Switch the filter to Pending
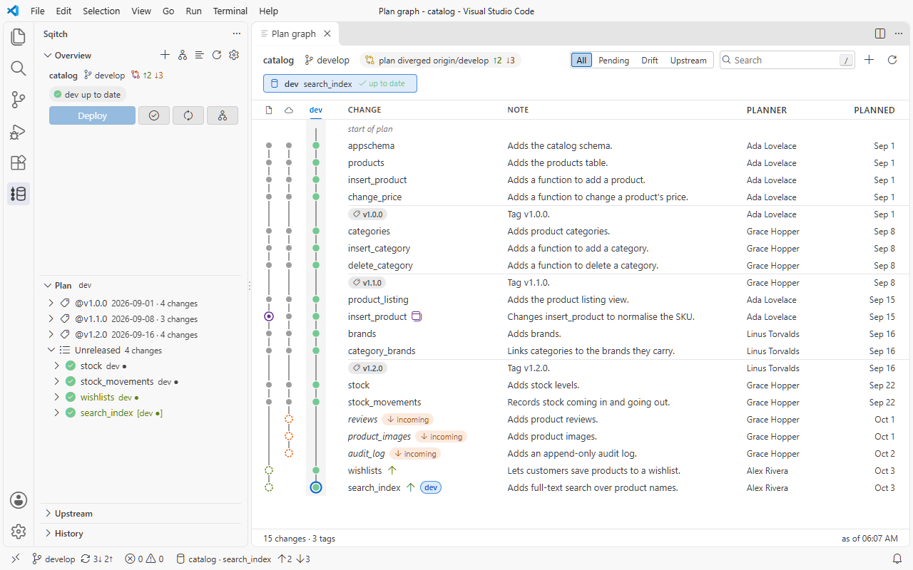The width and height of the screenshot is (913, 570). 613,61
